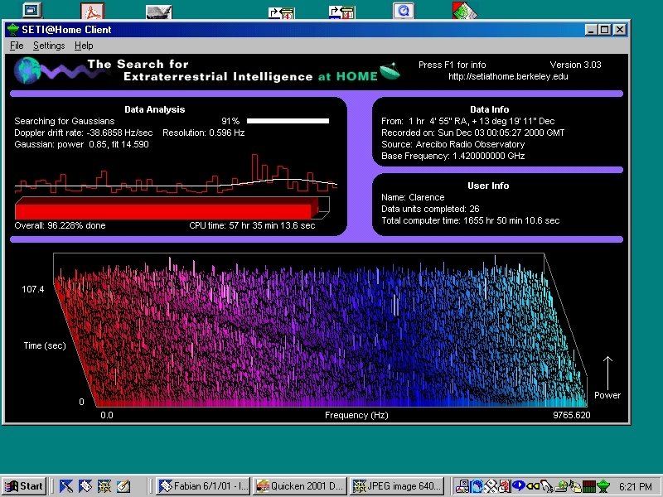The width and height of the screenshot is (663, 497).
Task: Click the system clock showing 6:21 PM
Action: 635,486
